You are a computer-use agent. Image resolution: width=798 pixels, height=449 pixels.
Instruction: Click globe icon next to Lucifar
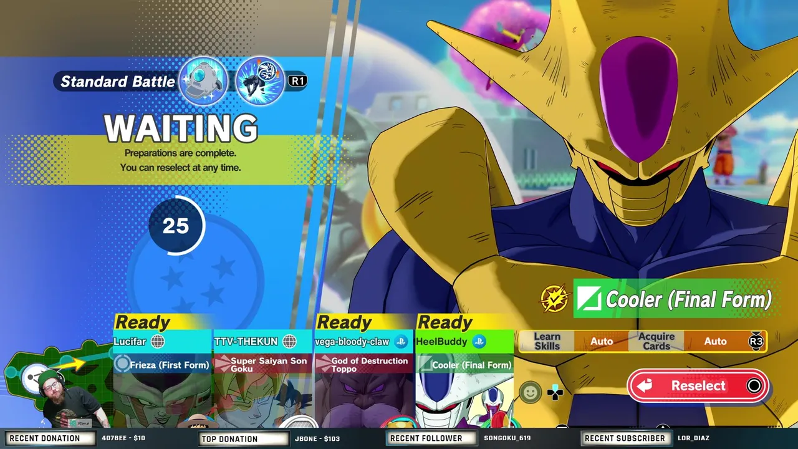click(158, 341)
